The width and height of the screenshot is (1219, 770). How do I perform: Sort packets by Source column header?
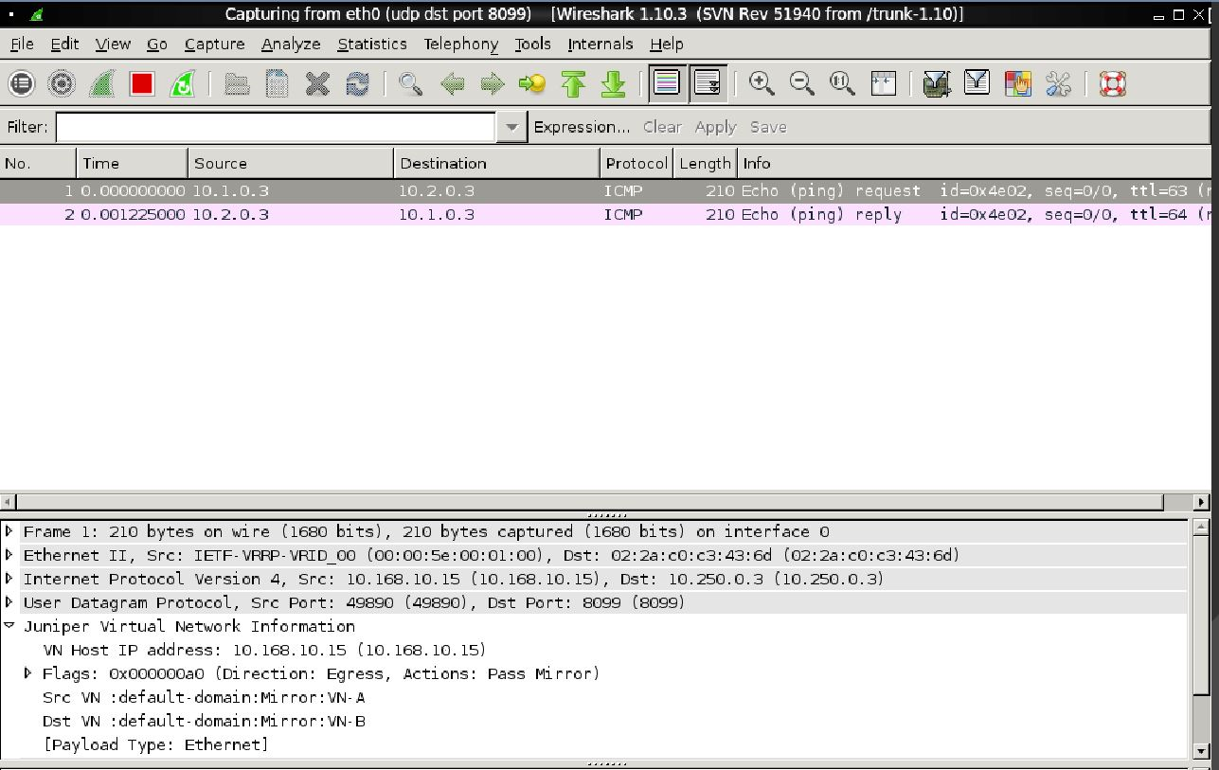pyautogui.click(x=291, y=163)
